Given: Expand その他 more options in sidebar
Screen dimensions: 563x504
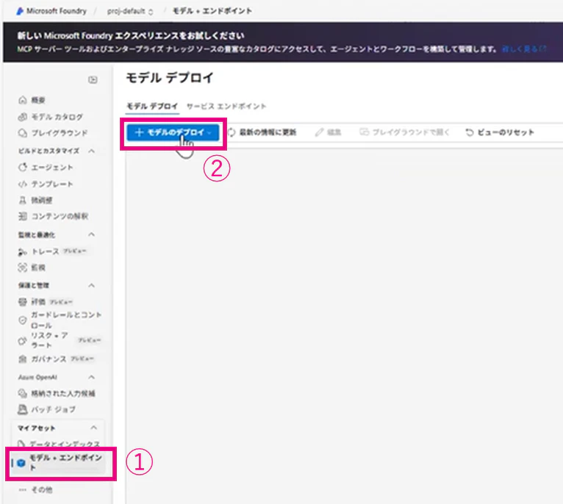Looking at the screenshot, I should pyautogui.click(x=35, y=489).
